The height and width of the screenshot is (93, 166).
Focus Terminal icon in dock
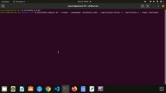[x=66, y=89]
